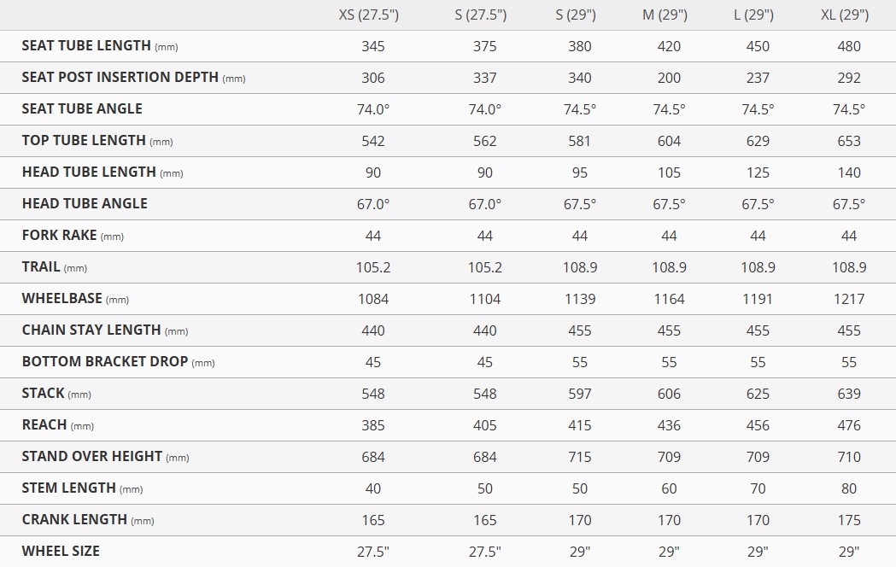
Task: Click the Head Tube Angle row label
Action: click(x=85, y=203)
